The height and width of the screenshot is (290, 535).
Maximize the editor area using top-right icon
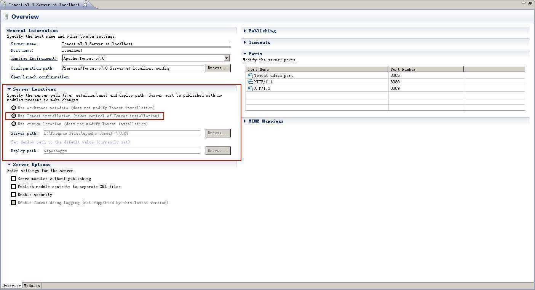point(530,3)
